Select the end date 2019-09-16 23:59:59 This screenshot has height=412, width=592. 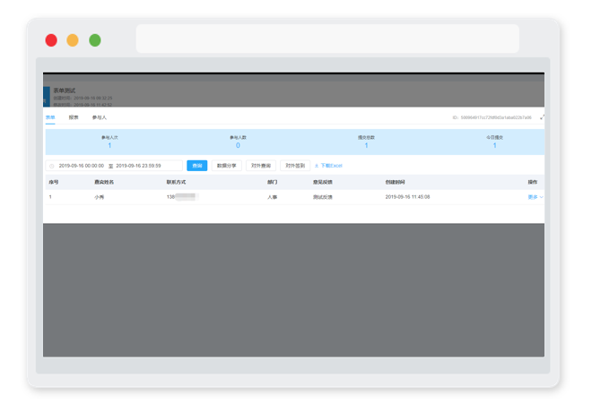coord(138,166)
